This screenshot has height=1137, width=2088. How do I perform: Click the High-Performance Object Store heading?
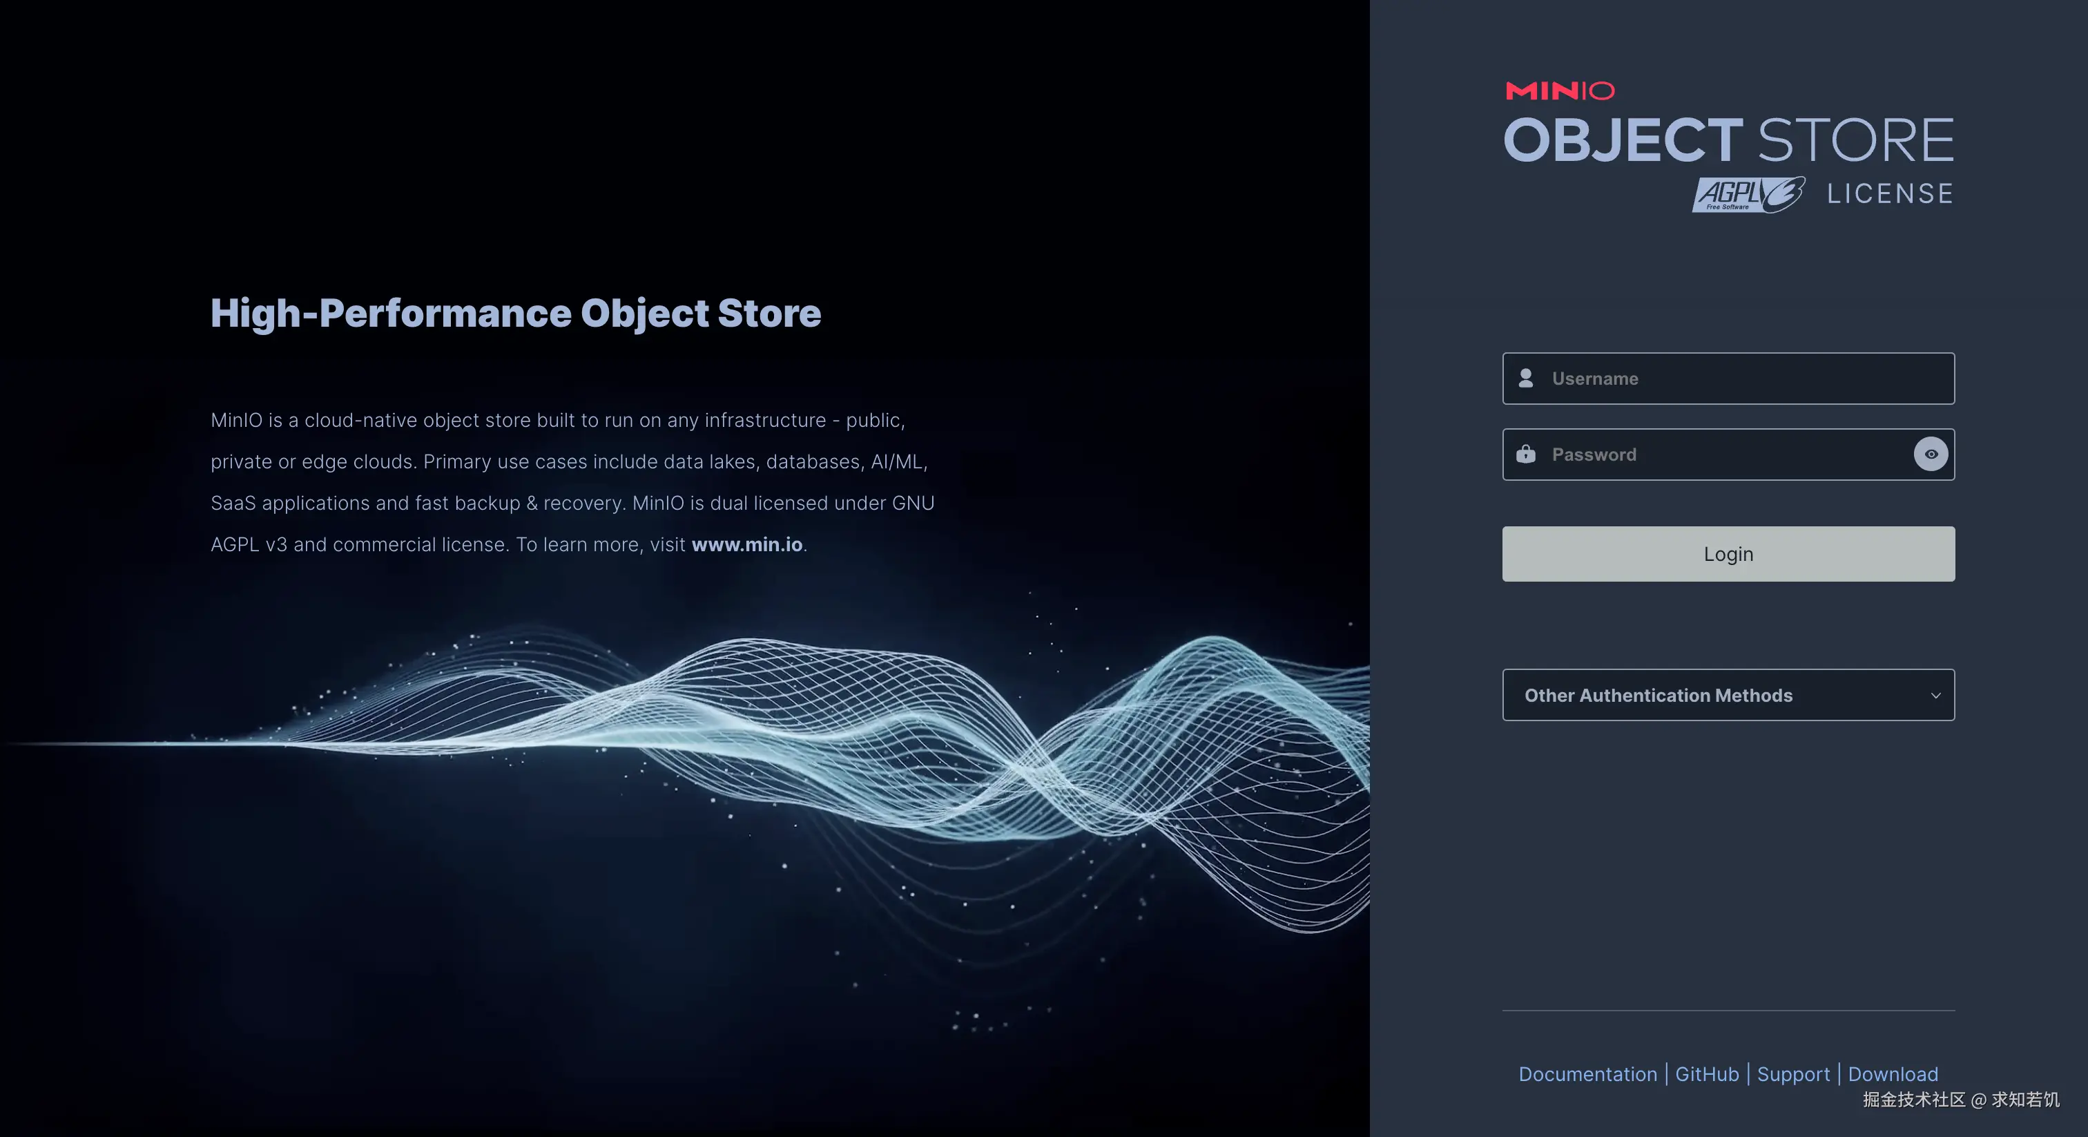coord(516,314)
